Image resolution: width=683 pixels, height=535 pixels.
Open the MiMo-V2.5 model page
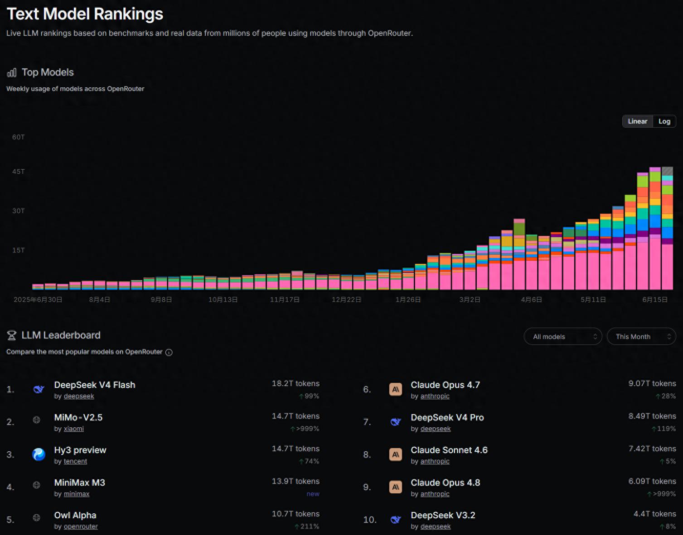(x=78, y=417)
